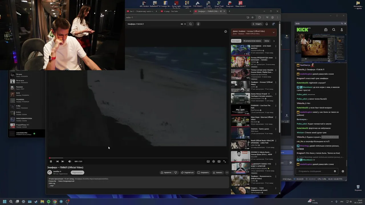Open emoji picker in Kick chat
The image size is (365, 205).
[335, 171]
